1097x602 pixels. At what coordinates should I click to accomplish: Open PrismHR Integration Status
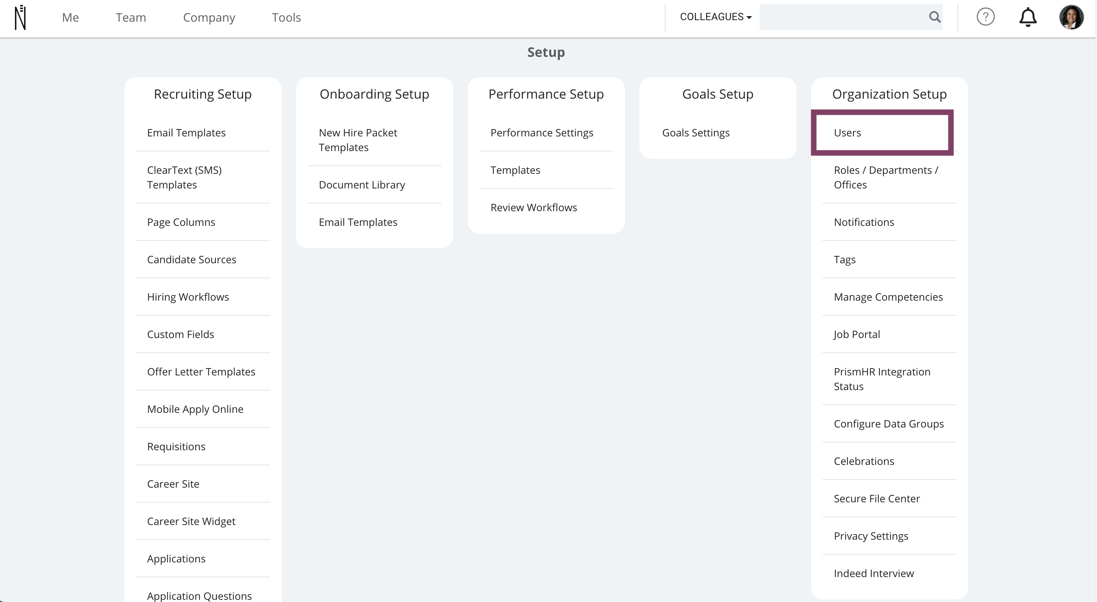882,379
